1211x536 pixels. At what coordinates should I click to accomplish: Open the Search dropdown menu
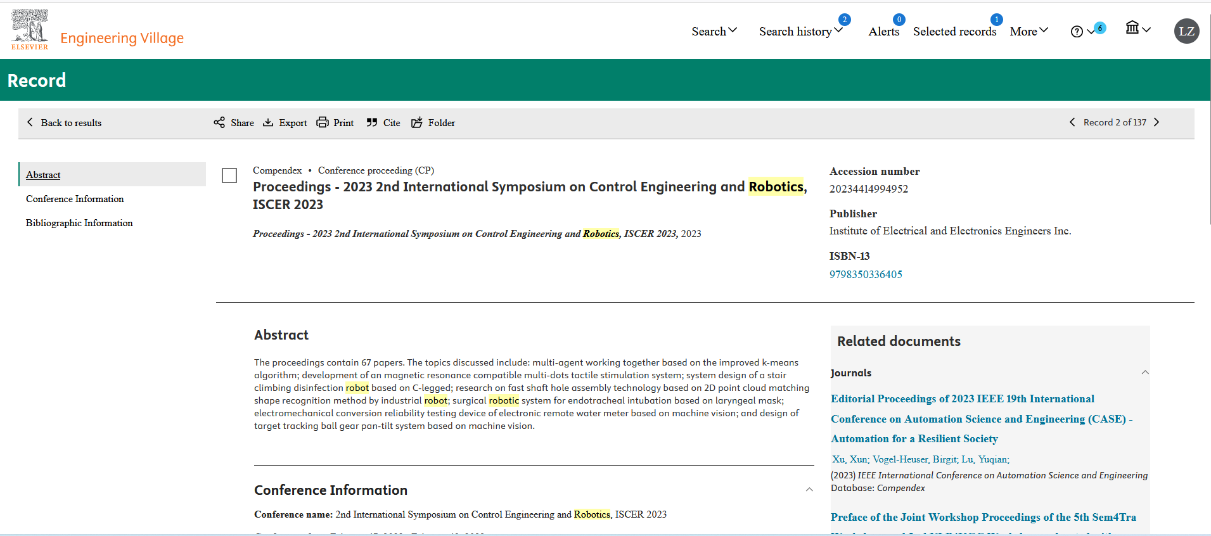714,31
